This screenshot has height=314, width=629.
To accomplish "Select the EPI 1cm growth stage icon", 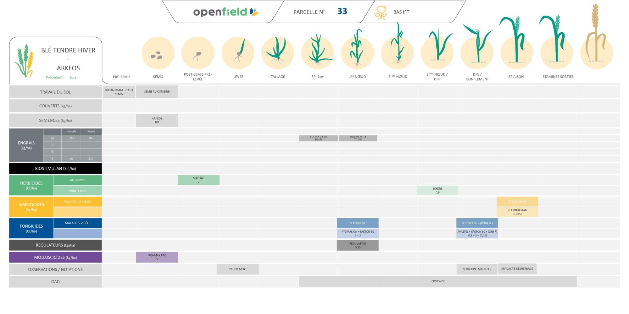I will 318,51.
